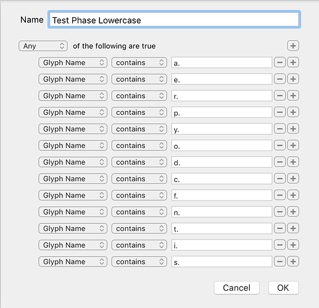Open Glyph Name dropdown in 'a.' row
Screen dimensions: 319x308
coord(73,62)
